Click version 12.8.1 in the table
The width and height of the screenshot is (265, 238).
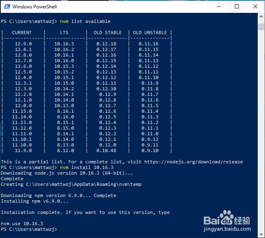pyautogui.click(x=23, y=49)
